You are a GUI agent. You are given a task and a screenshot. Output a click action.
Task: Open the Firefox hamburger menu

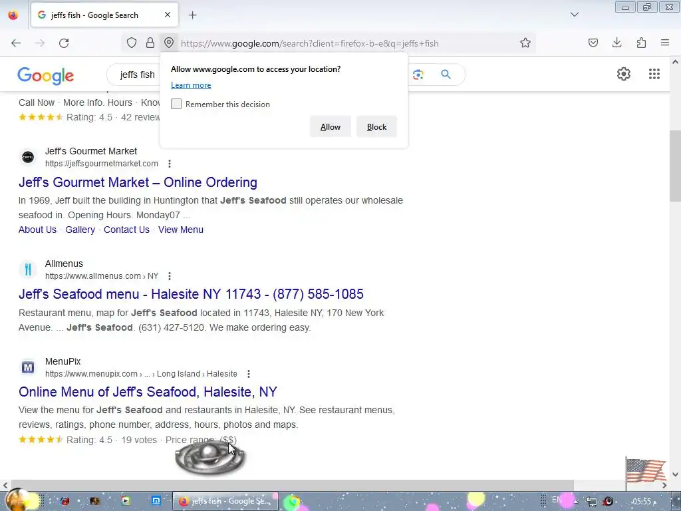point(665,43)
